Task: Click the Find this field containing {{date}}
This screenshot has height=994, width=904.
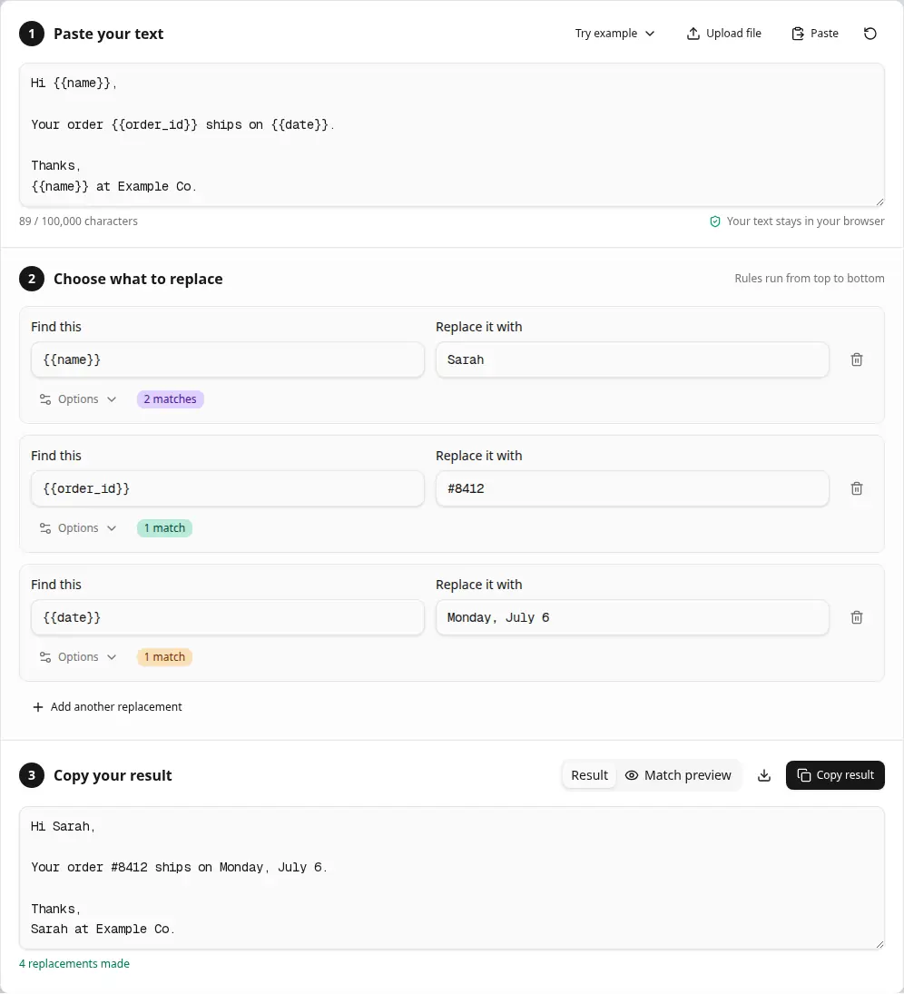Action: click(x=228, y=617)
